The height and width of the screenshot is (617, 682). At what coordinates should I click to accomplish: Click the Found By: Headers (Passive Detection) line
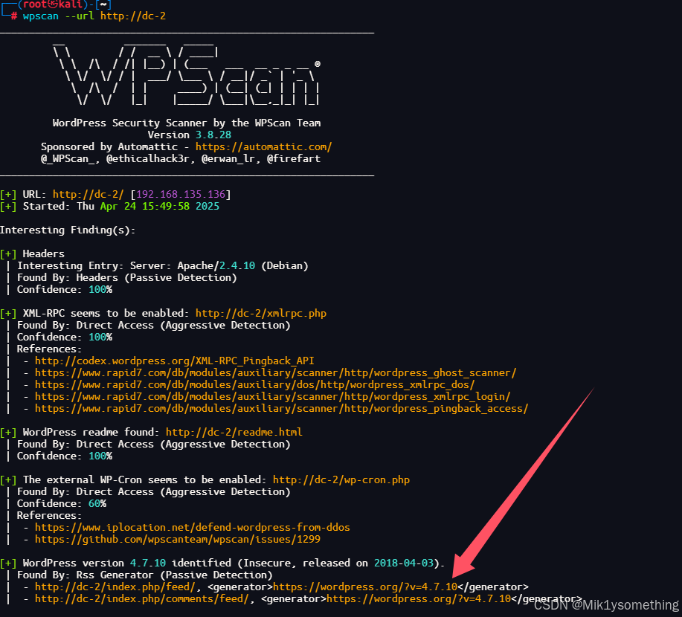pos(127,278)
